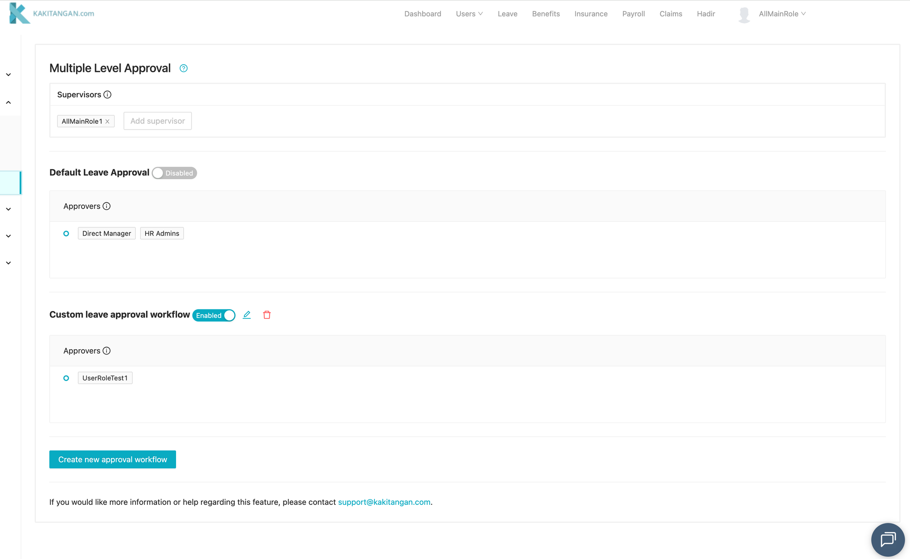This screenshot has width=910, height=559.
Task: Click the Multiple Level Approval help icon
Action: click(183, 68)
